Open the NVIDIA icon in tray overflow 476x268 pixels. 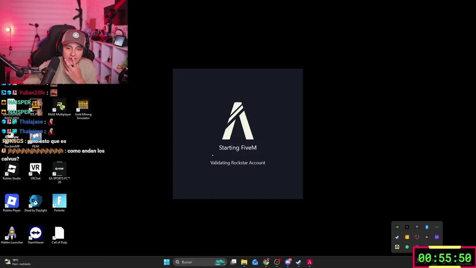click(397, 227)
